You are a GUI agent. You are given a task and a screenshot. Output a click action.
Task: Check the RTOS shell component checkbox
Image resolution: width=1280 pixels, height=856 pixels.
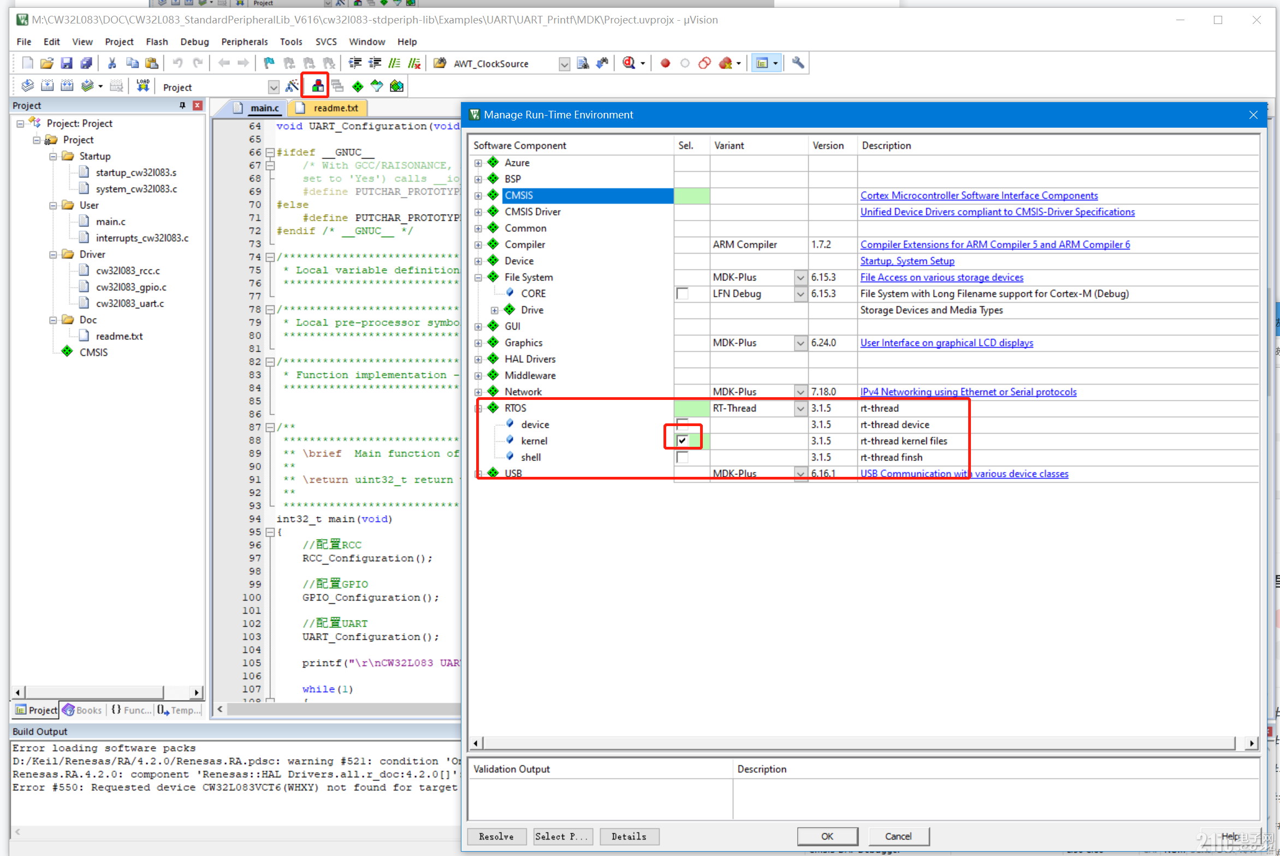click(x=683, y=458)
